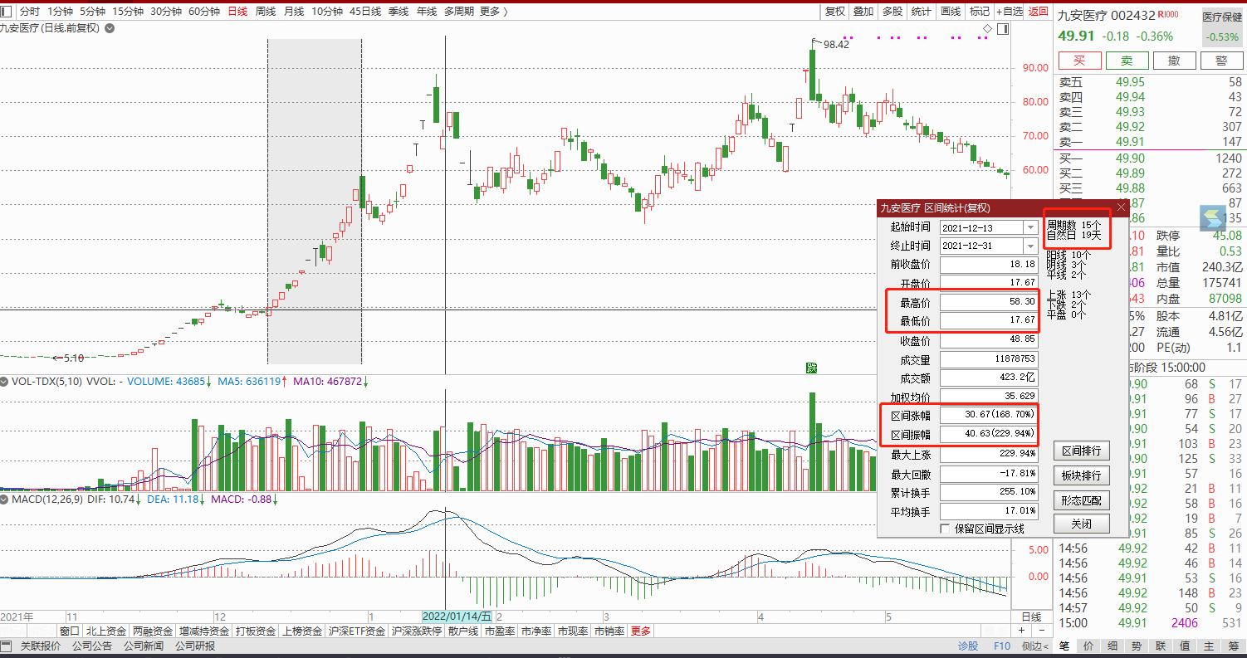Click the 最高价 value field
The image size is (1247, 658).
point(989,302)
